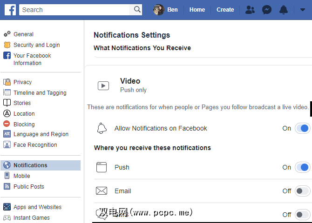Open Your Facebook Information
The image size is (312, 223).
tap(32, 59)
